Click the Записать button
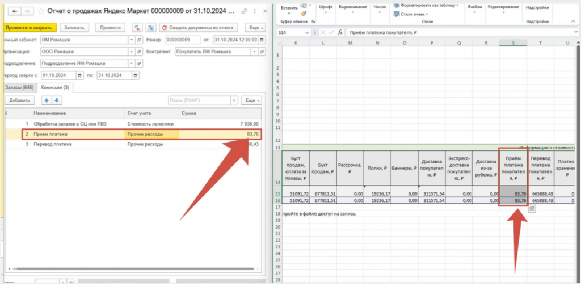The width and height of the screenshot is (581, 284). pos(74,27)
